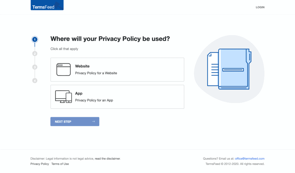
Task: Click the 'Privacy Policy for a Website' description
Action: click(96, 73)
